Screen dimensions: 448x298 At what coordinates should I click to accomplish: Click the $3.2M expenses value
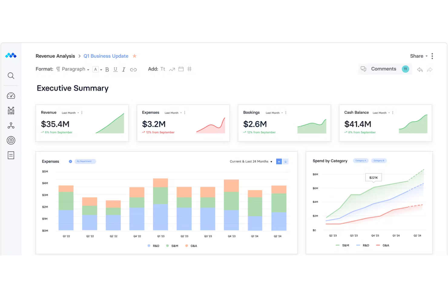[154, 124]
